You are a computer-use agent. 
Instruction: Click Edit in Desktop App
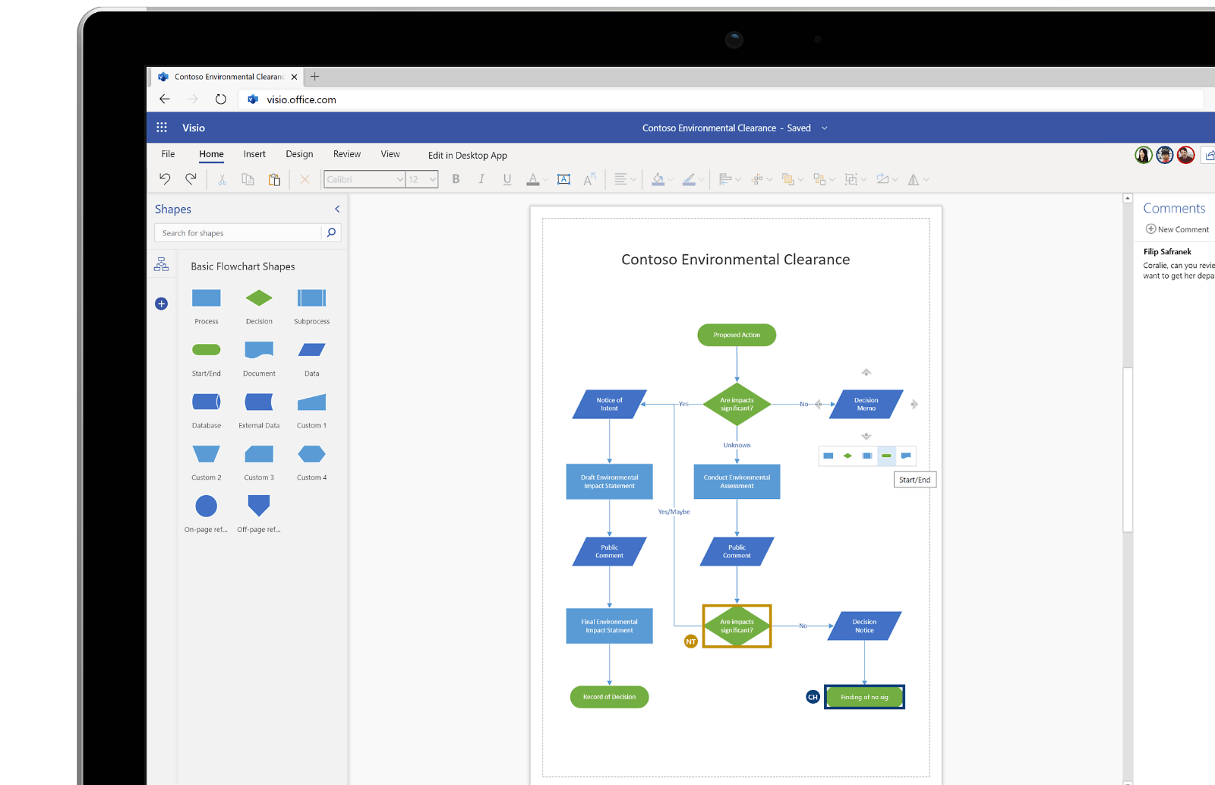467,155
